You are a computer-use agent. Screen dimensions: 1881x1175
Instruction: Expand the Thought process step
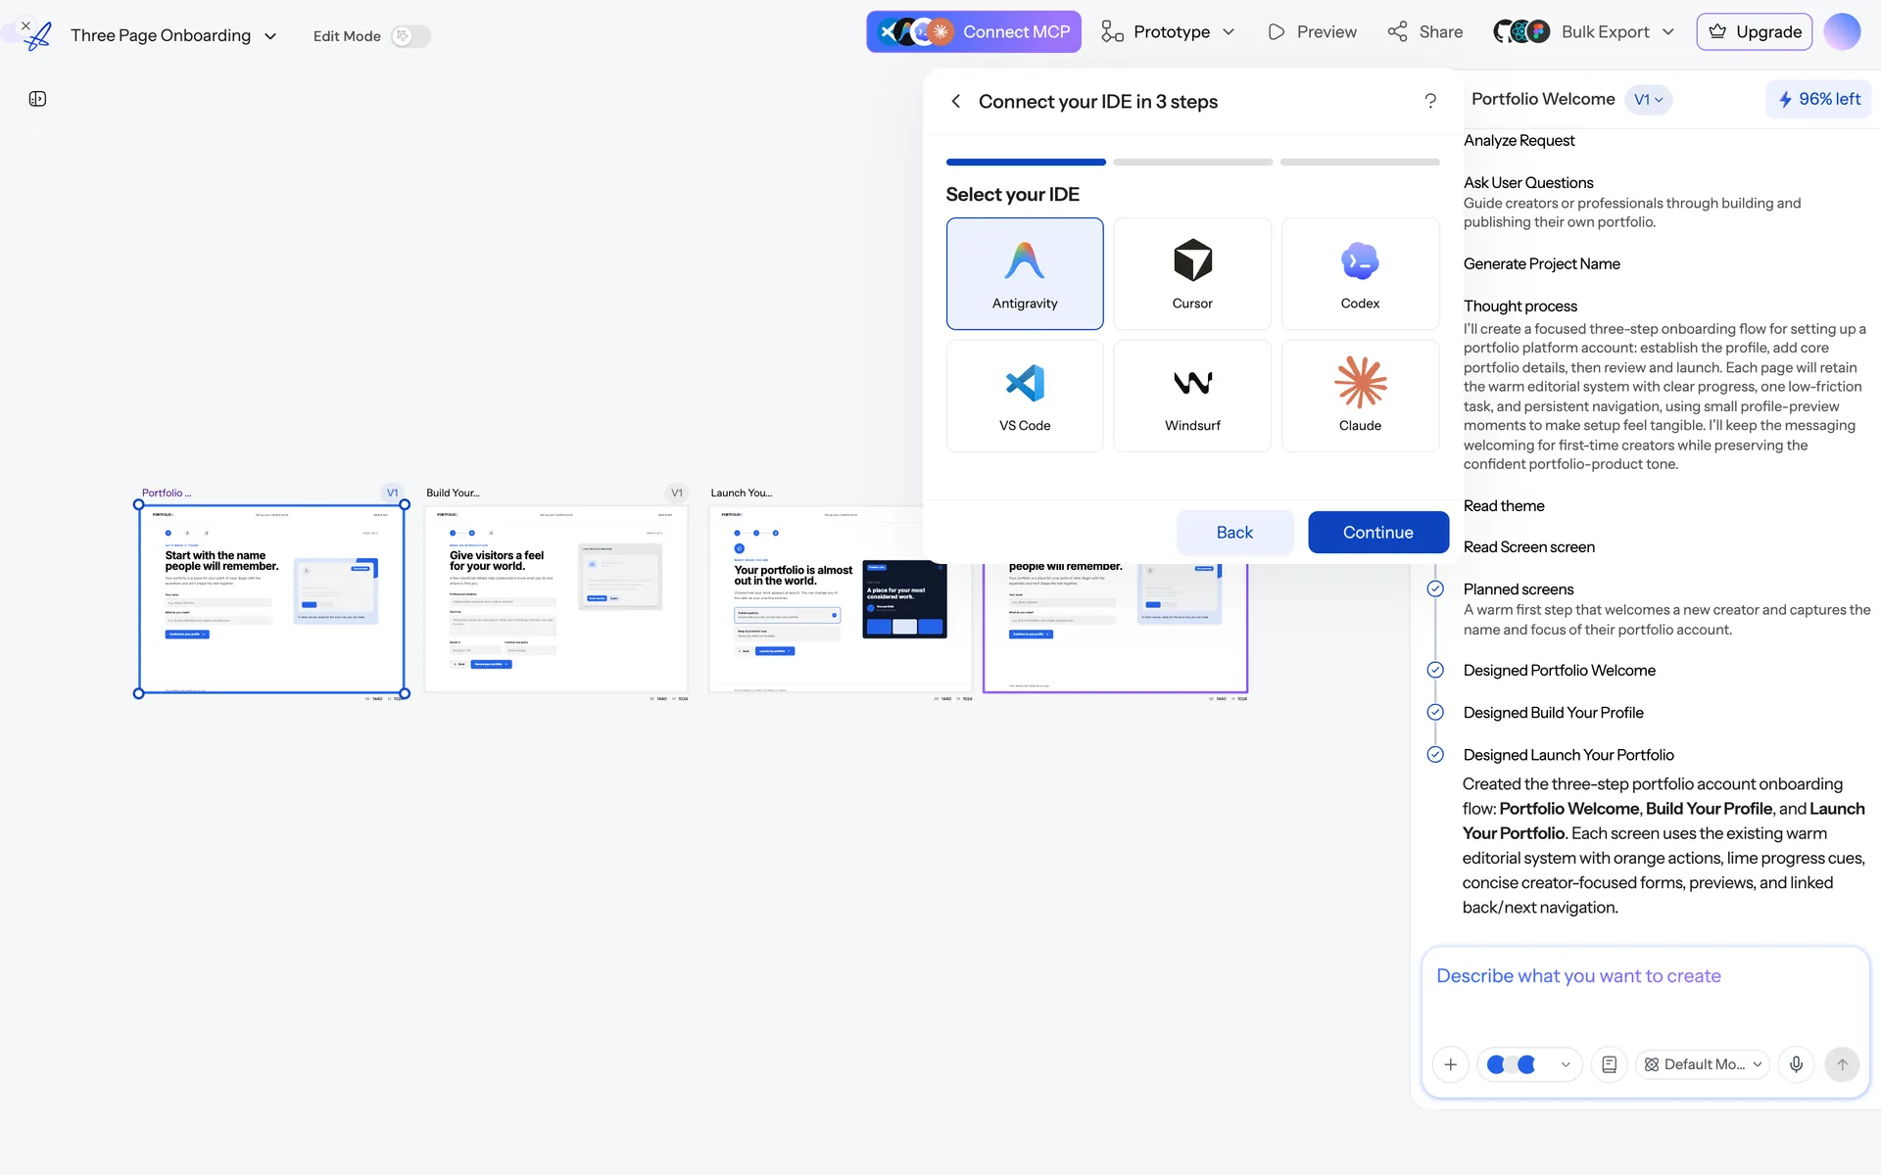coord(1519,305)
